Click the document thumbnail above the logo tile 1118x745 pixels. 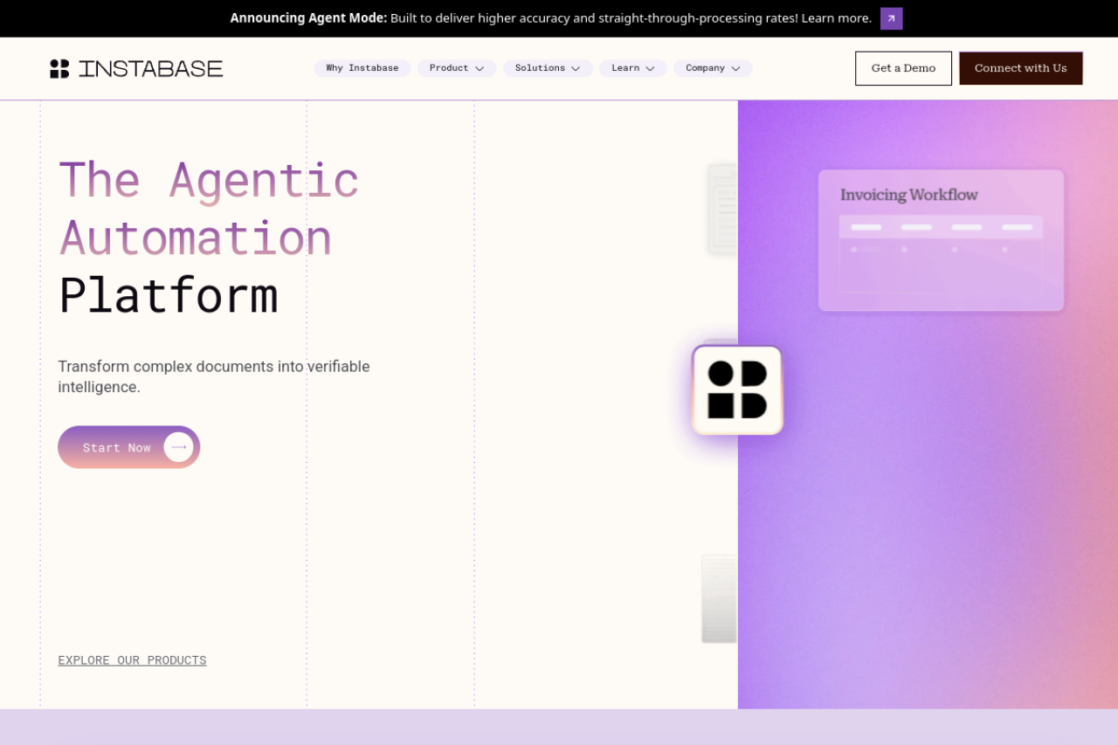point(722,209)
